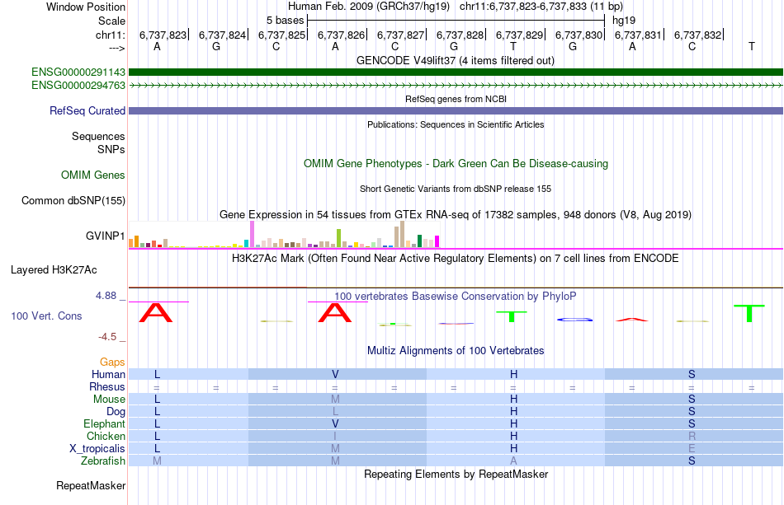Click the Window Position label
The image size is (784, 505).
click(86, 7)
